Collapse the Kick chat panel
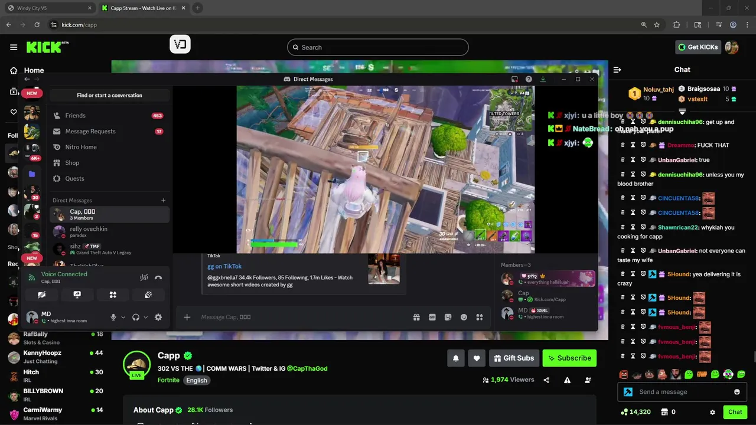Screen dimensions: 756x425 pyautogui.click(x=617, y=70)
